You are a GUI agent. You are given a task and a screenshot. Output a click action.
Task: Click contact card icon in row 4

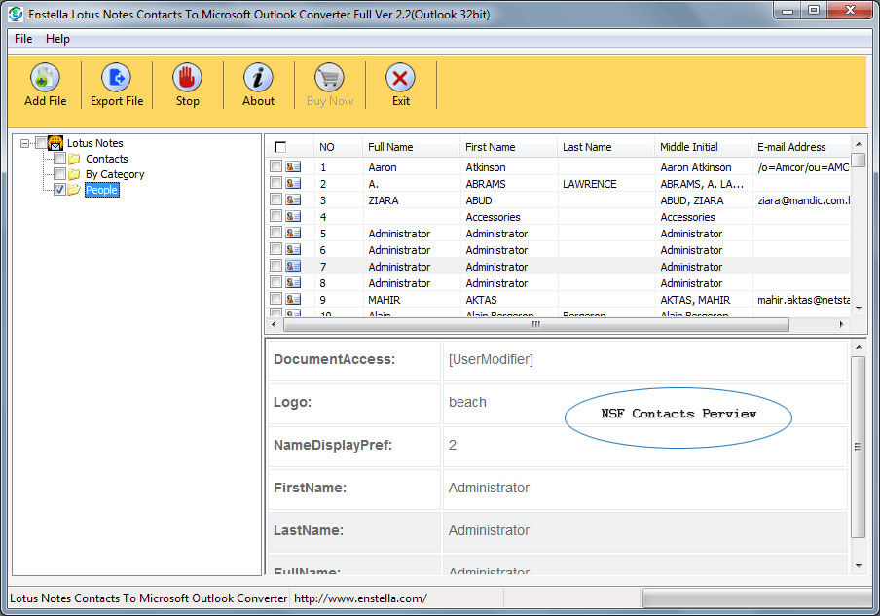tap(293, 217)
